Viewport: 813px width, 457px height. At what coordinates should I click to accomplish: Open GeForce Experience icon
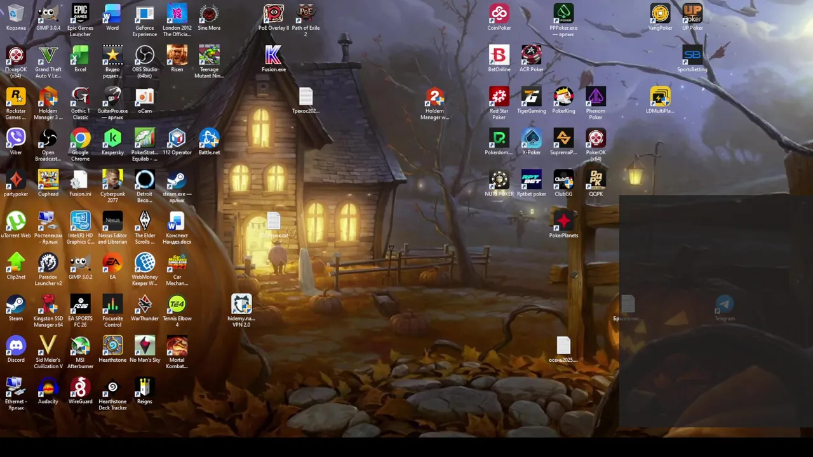pyautogui.click(x=145, y=20)
